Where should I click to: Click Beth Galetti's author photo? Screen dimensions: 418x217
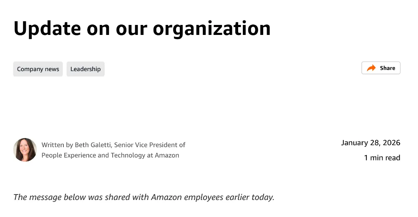(25, 150)
